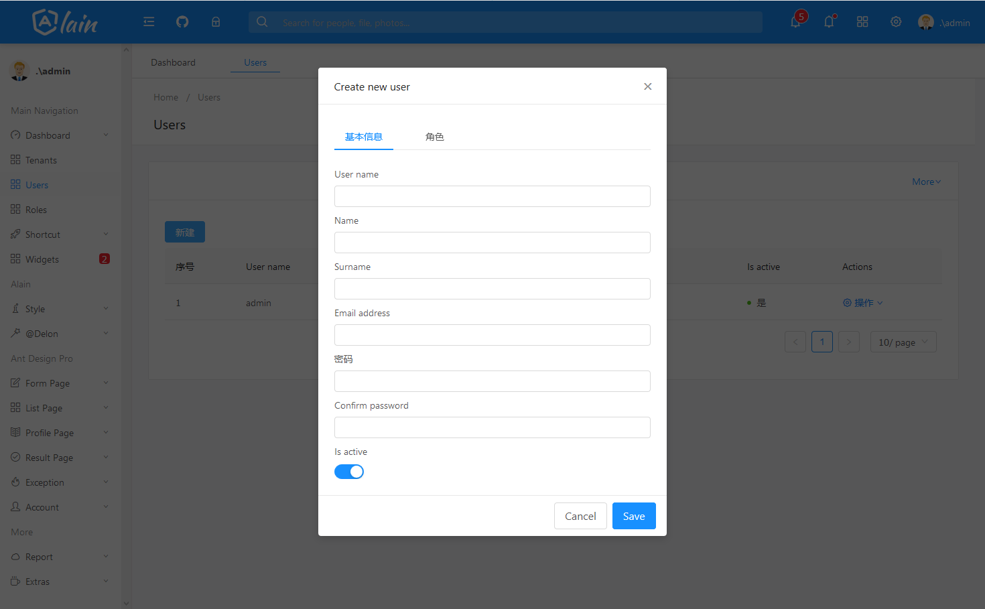Click the Roles icon in sidebar
The height and width of the screenshot is (609, 985).
coord(15,210)
